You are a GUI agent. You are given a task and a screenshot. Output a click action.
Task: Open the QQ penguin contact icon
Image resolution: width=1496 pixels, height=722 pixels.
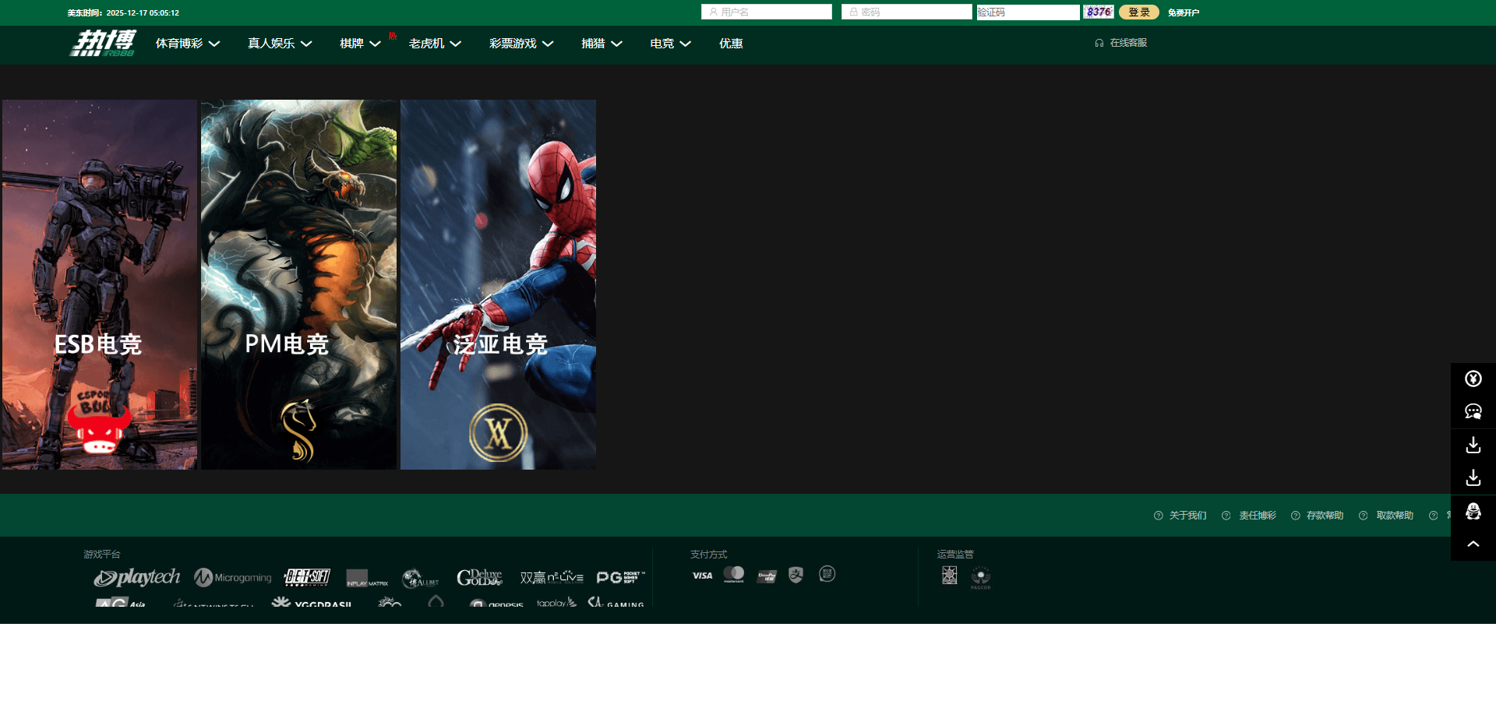point(1473,511)
